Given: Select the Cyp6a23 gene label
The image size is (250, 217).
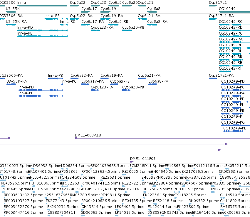Looking at the screenshot, I should [98, 3].
